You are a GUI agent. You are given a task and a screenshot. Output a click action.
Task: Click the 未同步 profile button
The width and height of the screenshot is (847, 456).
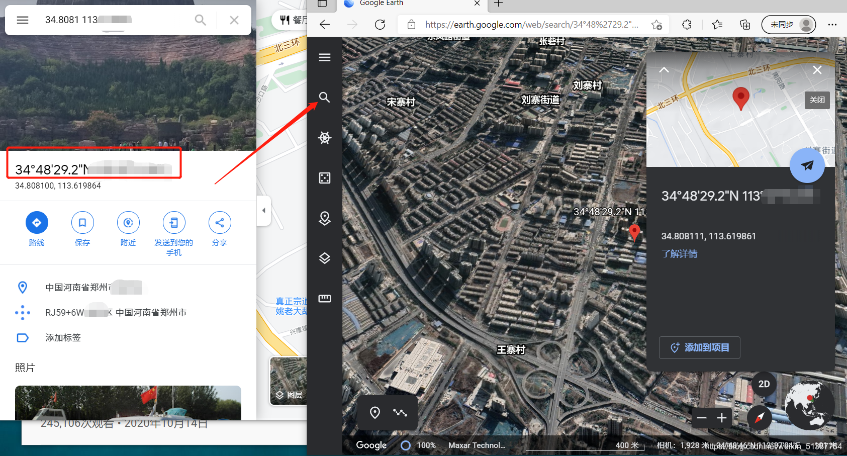coord(789,25)
